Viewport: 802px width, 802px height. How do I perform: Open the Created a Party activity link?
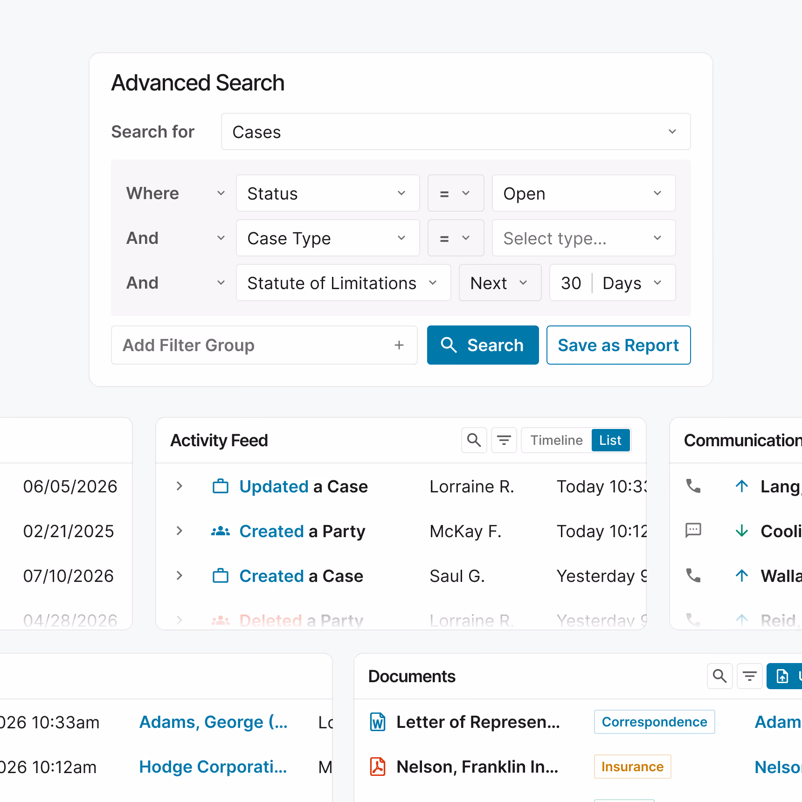coord(302,531)
